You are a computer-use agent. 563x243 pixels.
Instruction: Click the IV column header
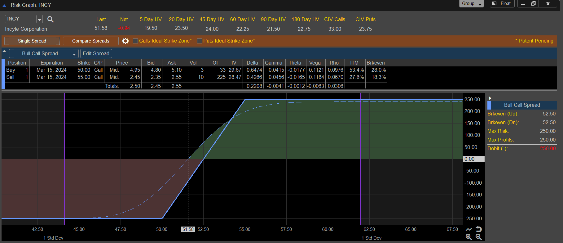pyautogui.click(x=234, y=63)
